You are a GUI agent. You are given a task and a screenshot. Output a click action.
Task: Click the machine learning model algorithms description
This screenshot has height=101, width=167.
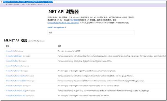coord(87,71)
